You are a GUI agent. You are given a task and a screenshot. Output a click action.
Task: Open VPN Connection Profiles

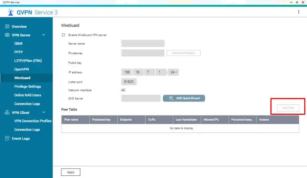33,121
